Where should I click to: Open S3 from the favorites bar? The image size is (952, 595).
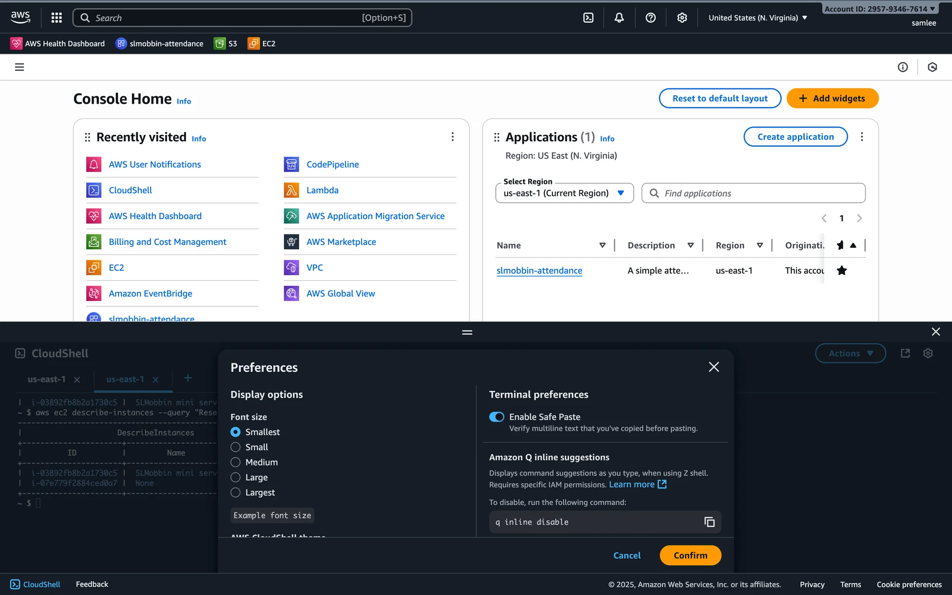click(226, 44)
